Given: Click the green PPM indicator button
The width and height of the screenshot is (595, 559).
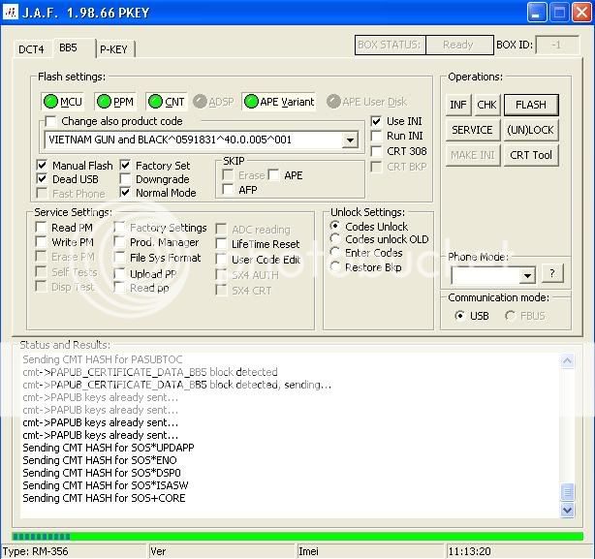Looking at the screenshot, I should 115,102.
